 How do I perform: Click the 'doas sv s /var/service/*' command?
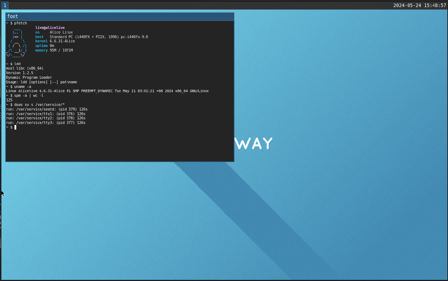click(x=39, y=105)
